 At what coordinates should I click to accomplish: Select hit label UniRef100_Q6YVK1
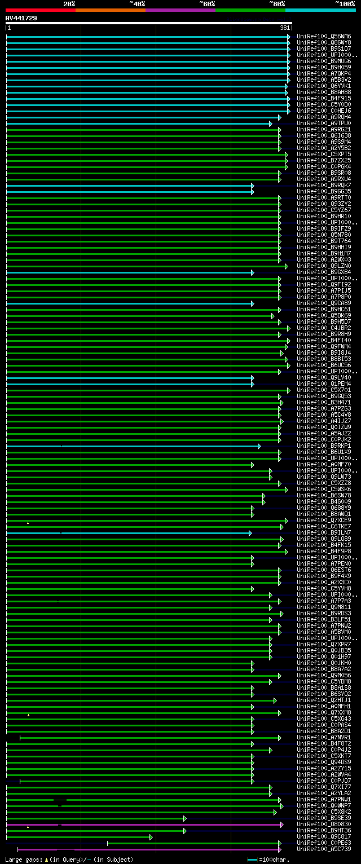(324, 86)
